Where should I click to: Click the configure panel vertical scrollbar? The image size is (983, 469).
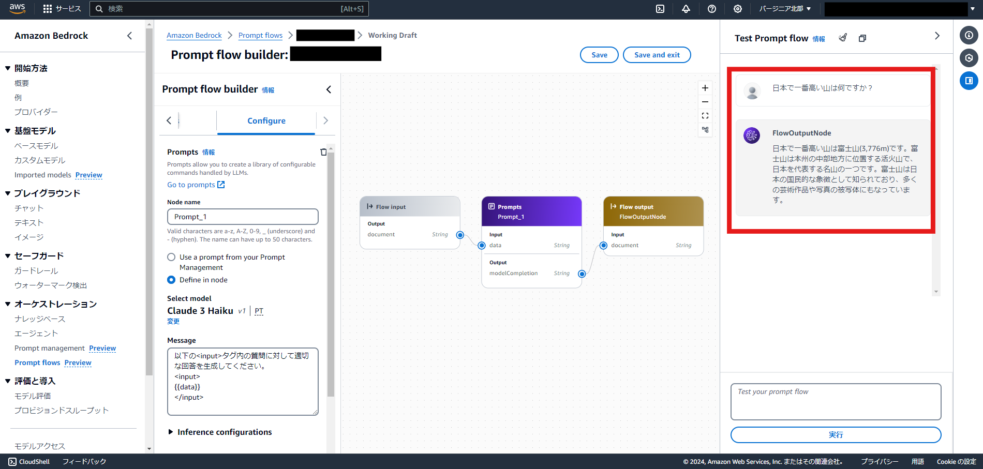click(331, 274)
